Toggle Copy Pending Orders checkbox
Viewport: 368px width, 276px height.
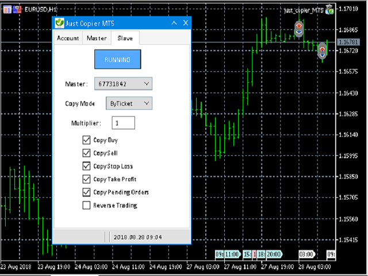click(87, 192)
